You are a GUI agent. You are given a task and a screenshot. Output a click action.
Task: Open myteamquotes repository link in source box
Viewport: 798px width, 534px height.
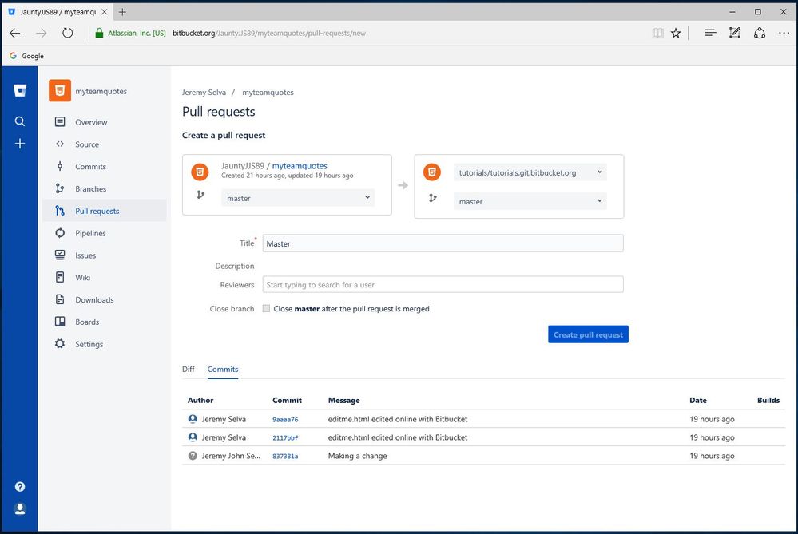point(300,166)
